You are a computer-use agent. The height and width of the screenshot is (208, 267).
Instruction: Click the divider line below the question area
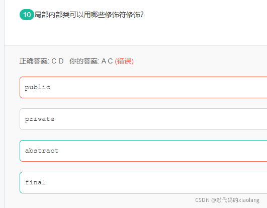click(x=136, y=45)
